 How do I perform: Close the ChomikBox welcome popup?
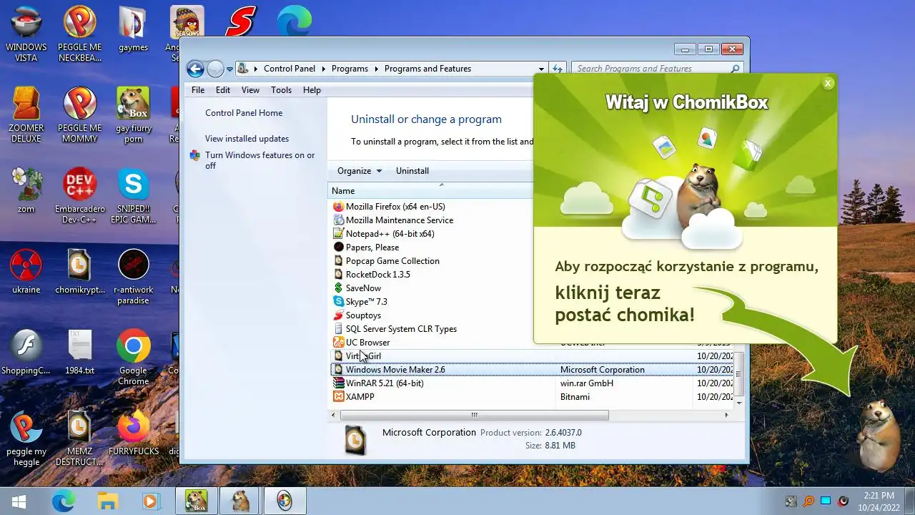(828, 84)
